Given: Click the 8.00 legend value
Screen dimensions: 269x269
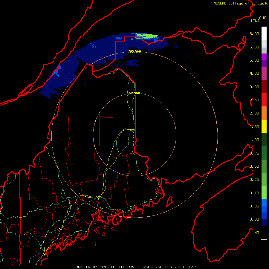Looking at the screenshot, I should coord(254,33).
